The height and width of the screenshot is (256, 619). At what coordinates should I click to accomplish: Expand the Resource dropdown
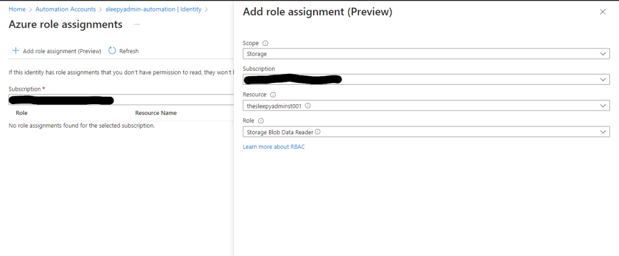pyautogui.click(x=426, y=105)
